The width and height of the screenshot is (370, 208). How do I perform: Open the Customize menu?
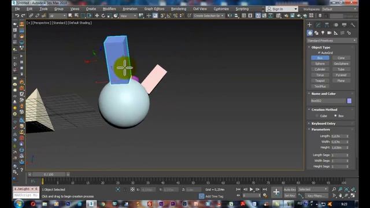point(221,9)
